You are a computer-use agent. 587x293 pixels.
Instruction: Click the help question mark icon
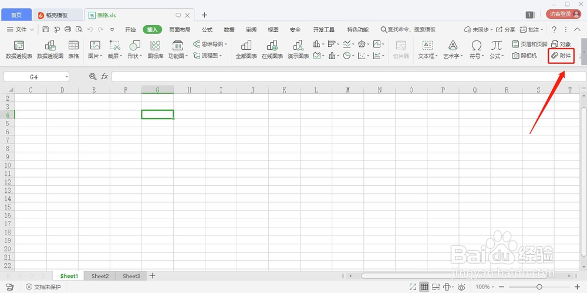pos(554,29)
